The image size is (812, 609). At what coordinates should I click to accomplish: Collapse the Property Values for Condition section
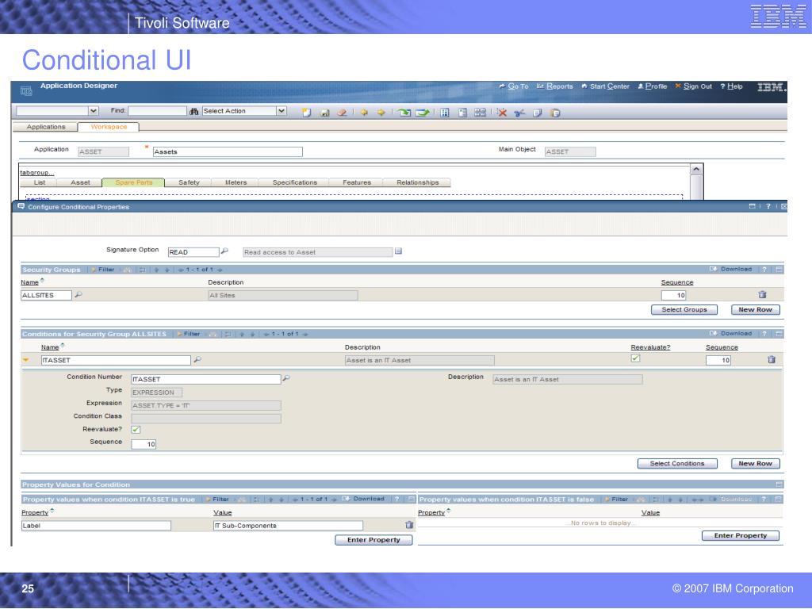(779, 485)
